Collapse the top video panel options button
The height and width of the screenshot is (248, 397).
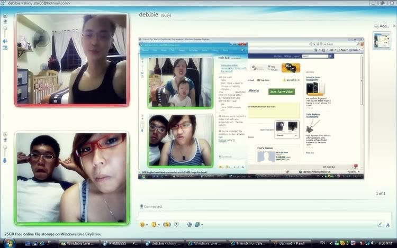5,16
